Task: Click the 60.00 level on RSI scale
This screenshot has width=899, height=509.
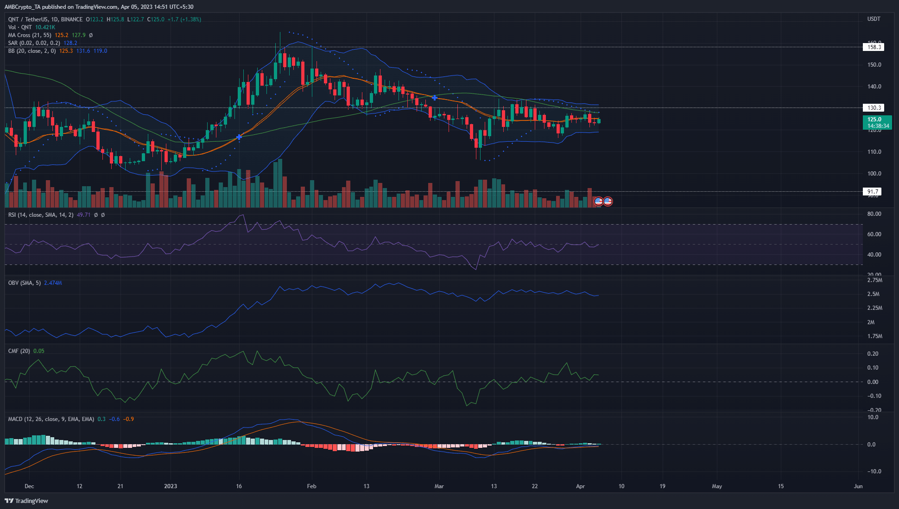Action: tap(874, 234)
